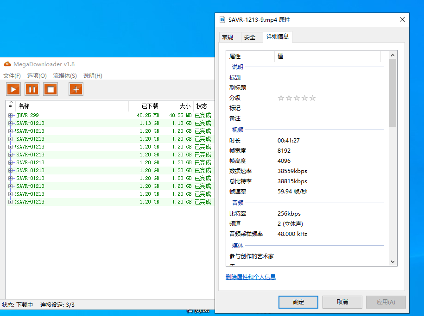Rate the file five stars in 分级

click(x=312, y=98)
